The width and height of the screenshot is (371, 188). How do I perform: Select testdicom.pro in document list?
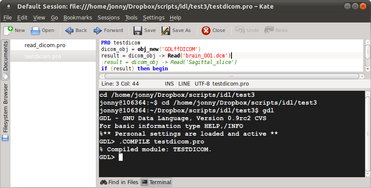coord(53,56)
